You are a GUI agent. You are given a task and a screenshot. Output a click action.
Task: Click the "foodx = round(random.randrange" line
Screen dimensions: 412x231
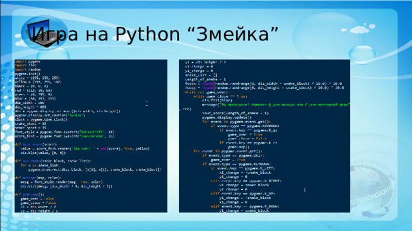[263, 83]
